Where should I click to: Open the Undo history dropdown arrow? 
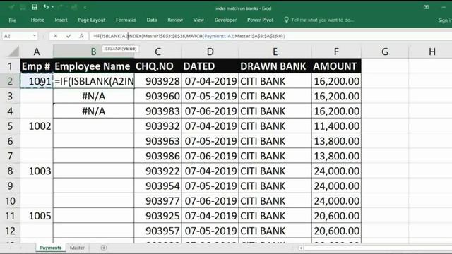52,7
